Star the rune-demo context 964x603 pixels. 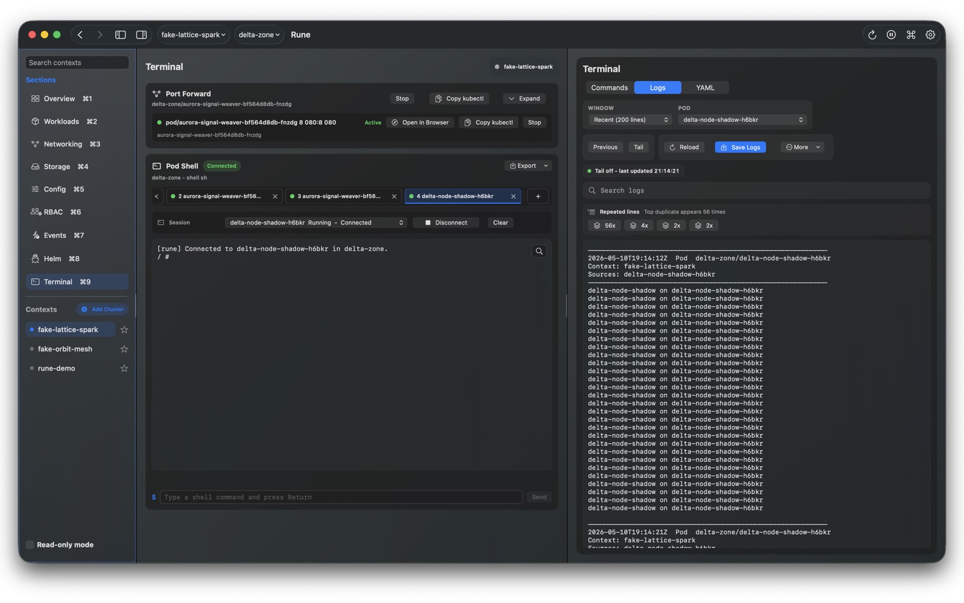(x=124, y=368)
